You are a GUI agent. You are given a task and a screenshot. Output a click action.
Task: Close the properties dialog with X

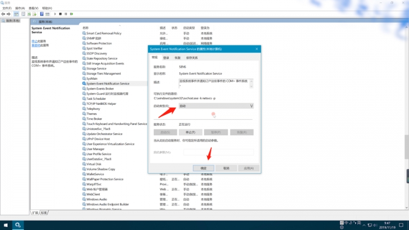(257, 49)
